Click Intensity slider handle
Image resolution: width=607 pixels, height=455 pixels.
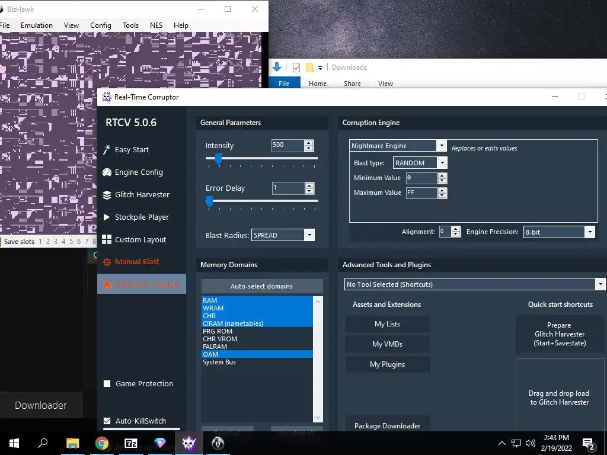[x=218, y=158]
